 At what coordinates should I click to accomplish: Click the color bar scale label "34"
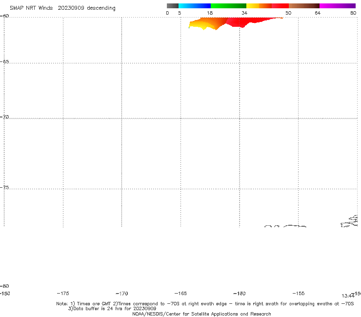click(244, 13)
